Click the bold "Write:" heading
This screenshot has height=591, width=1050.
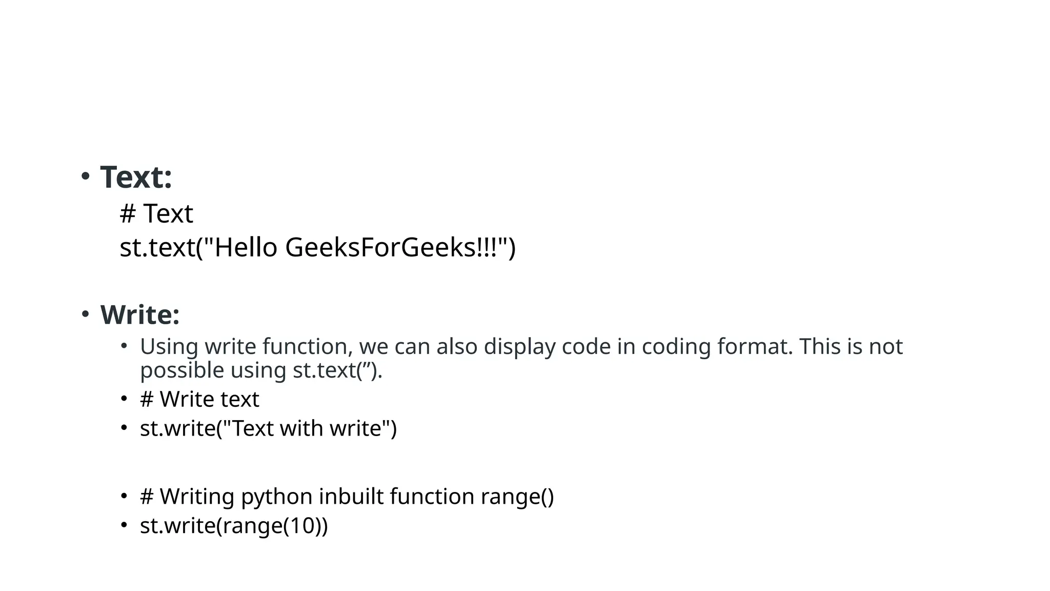[x=139, y=314]
